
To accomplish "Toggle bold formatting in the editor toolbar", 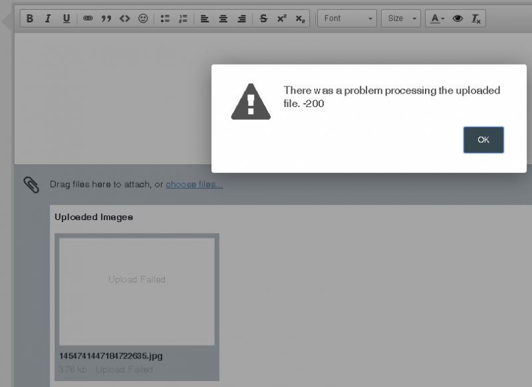I will click(29, 19).
